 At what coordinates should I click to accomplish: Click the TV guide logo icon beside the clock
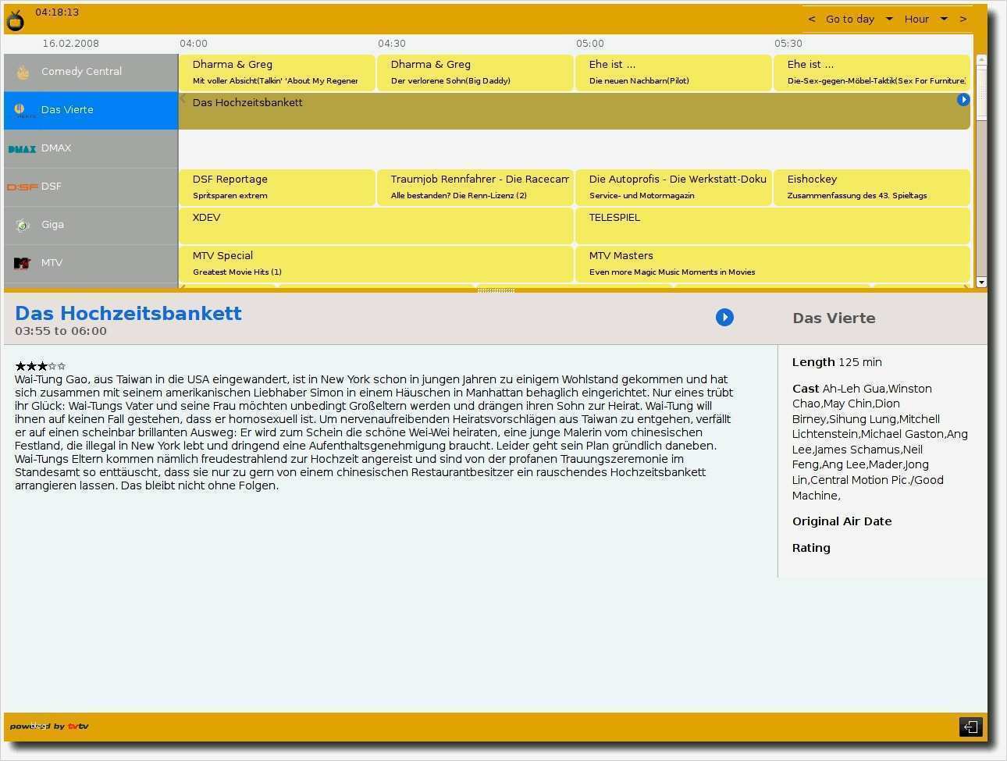coord(15,20)
